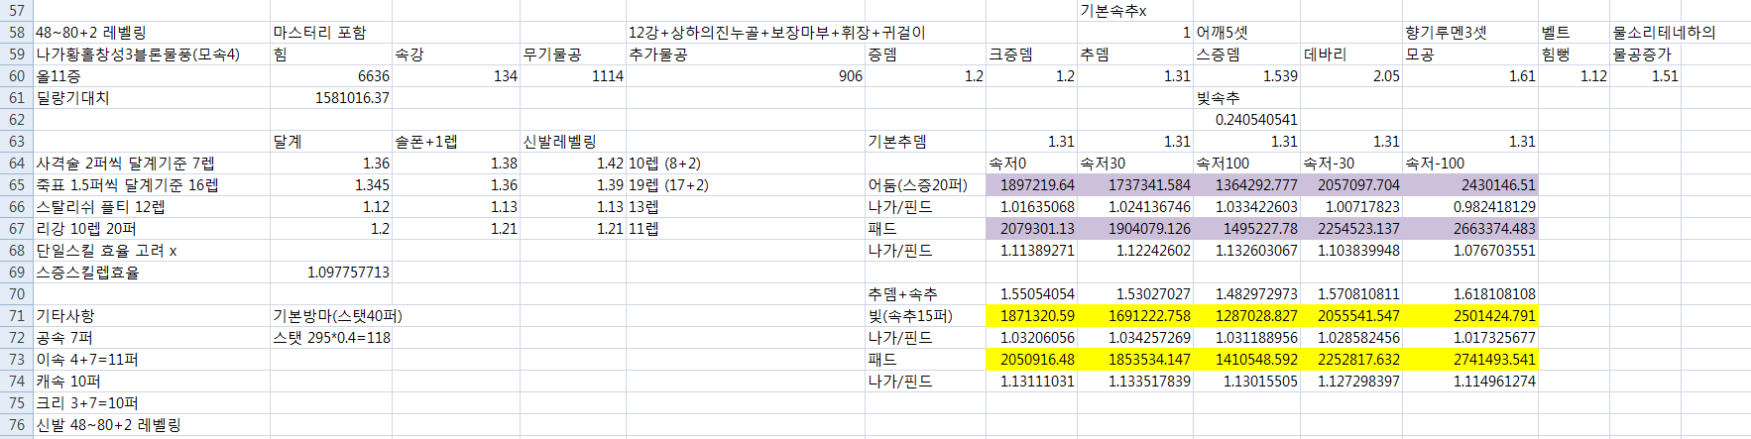Click row header 76

(16, 425)
